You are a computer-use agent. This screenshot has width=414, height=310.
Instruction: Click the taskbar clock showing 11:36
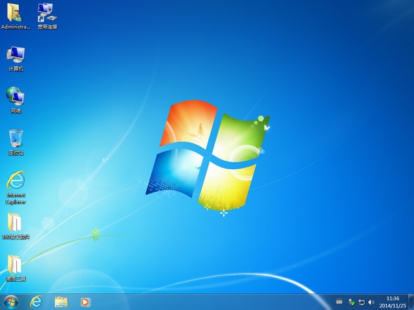click(x=393, y=302)
